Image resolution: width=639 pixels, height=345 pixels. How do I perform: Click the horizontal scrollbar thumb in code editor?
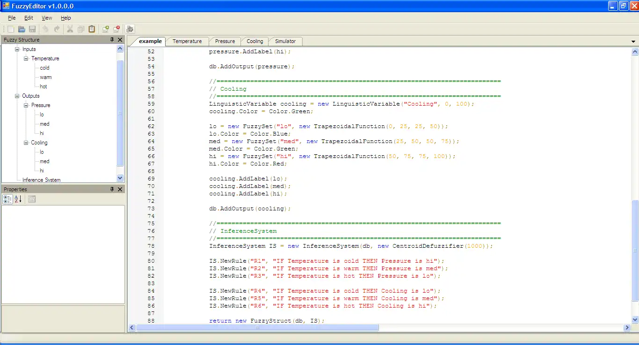(257, 328)
